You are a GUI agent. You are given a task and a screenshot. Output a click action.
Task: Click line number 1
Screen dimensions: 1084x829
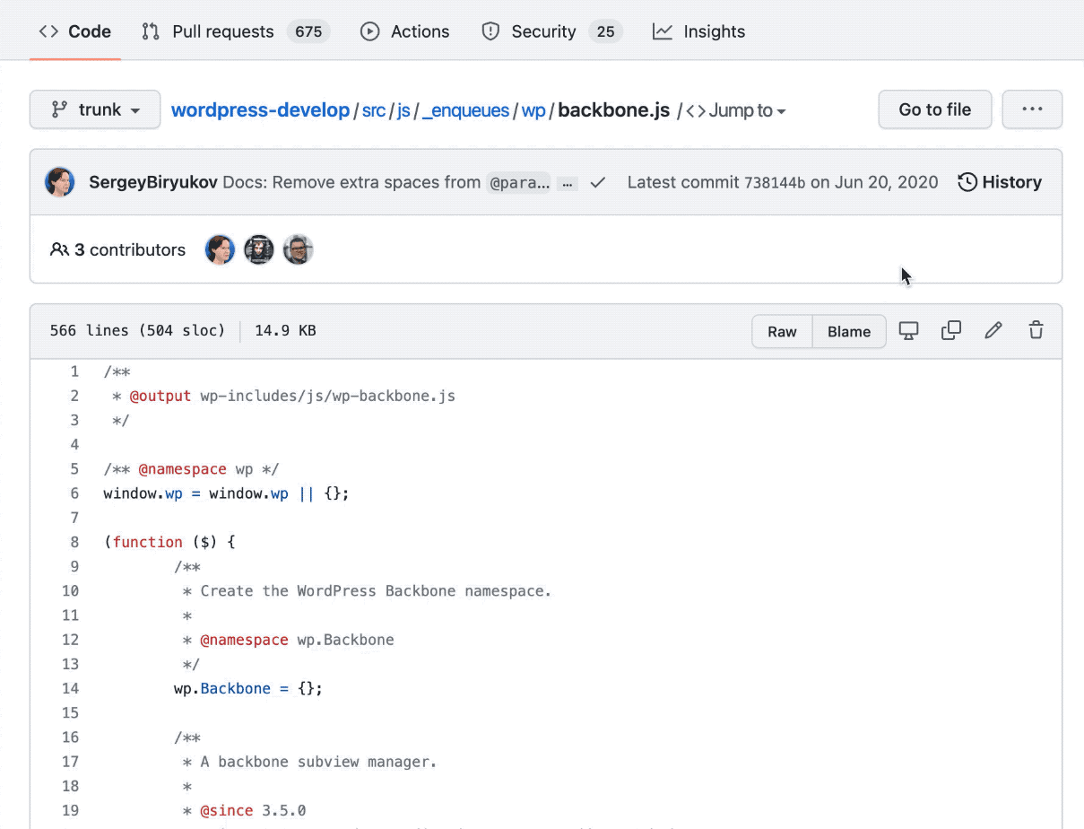pyautogui.click(x=74, y=371)
